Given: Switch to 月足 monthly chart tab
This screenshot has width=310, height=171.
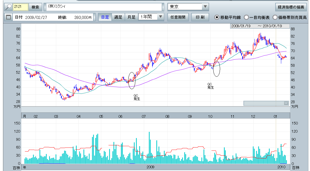Looking at the screenshot, I should point(132,17).
